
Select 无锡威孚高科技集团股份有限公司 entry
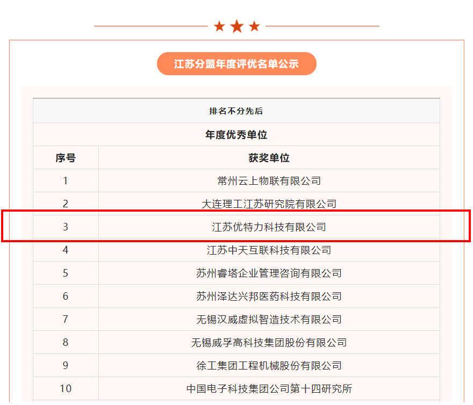[x=269, y=343]
